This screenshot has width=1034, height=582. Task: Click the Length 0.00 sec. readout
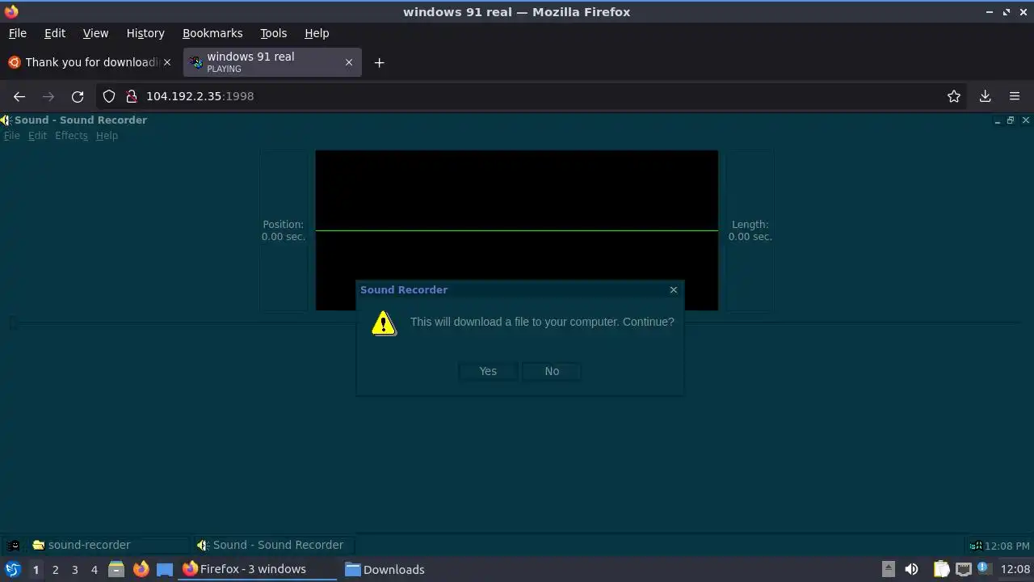(x=750, y=230)
